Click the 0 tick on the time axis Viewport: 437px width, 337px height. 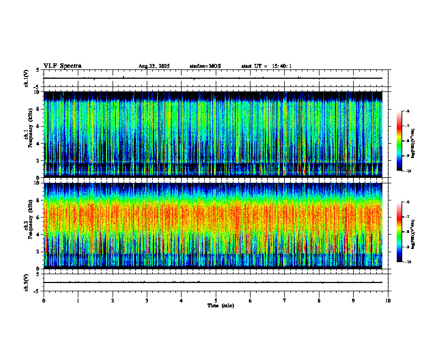(x=44, y=301)
